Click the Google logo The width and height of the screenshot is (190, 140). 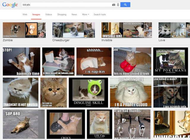click(10, 5)
